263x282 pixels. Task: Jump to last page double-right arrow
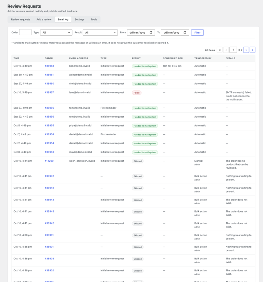point(252,50)
